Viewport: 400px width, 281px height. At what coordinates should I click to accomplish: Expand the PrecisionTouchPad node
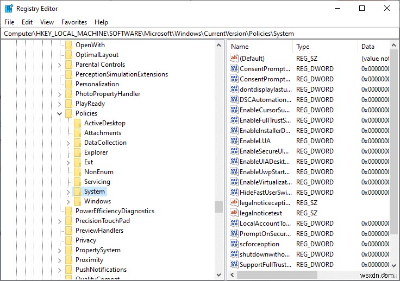tap(59, 221)
